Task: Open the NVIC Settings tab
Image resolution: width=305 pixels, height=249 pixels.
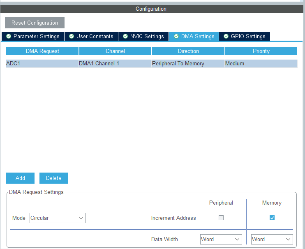Action: (143, 36)
